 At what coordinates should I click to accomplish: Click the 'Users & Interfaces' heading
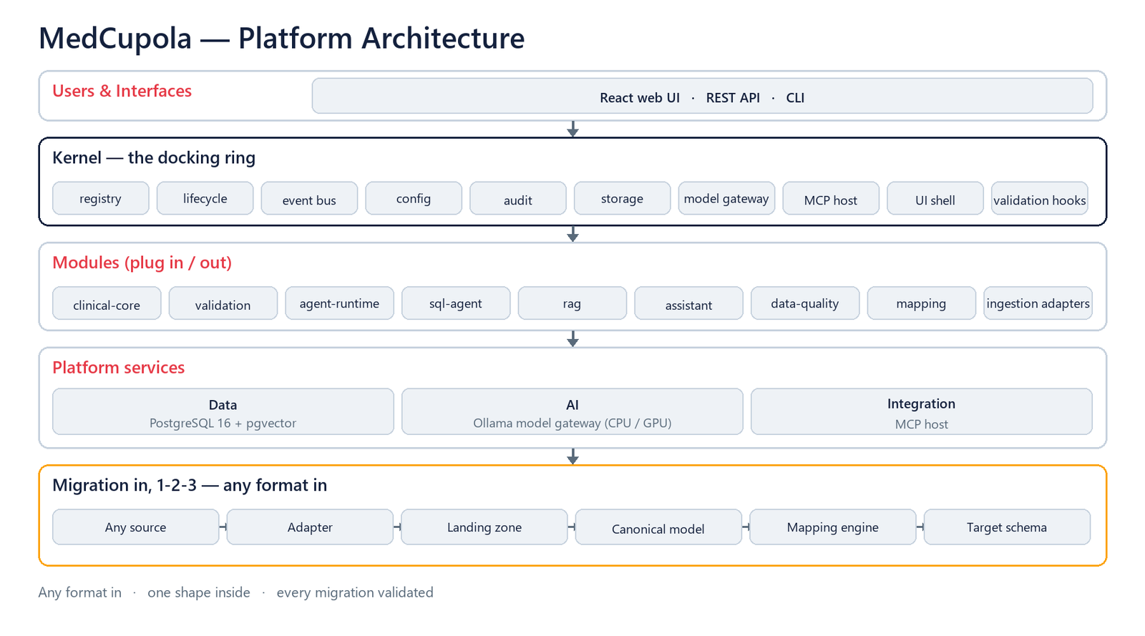(122, 91)
